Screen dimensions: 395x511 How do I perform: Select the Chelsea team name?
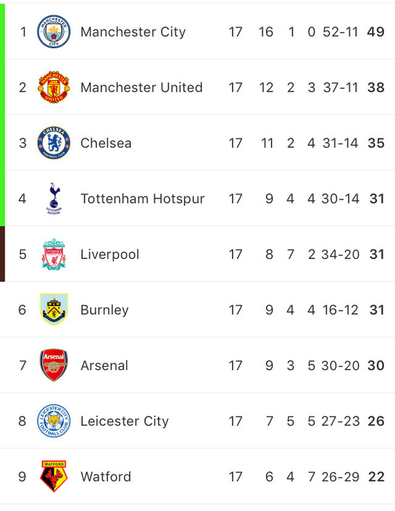106,143
